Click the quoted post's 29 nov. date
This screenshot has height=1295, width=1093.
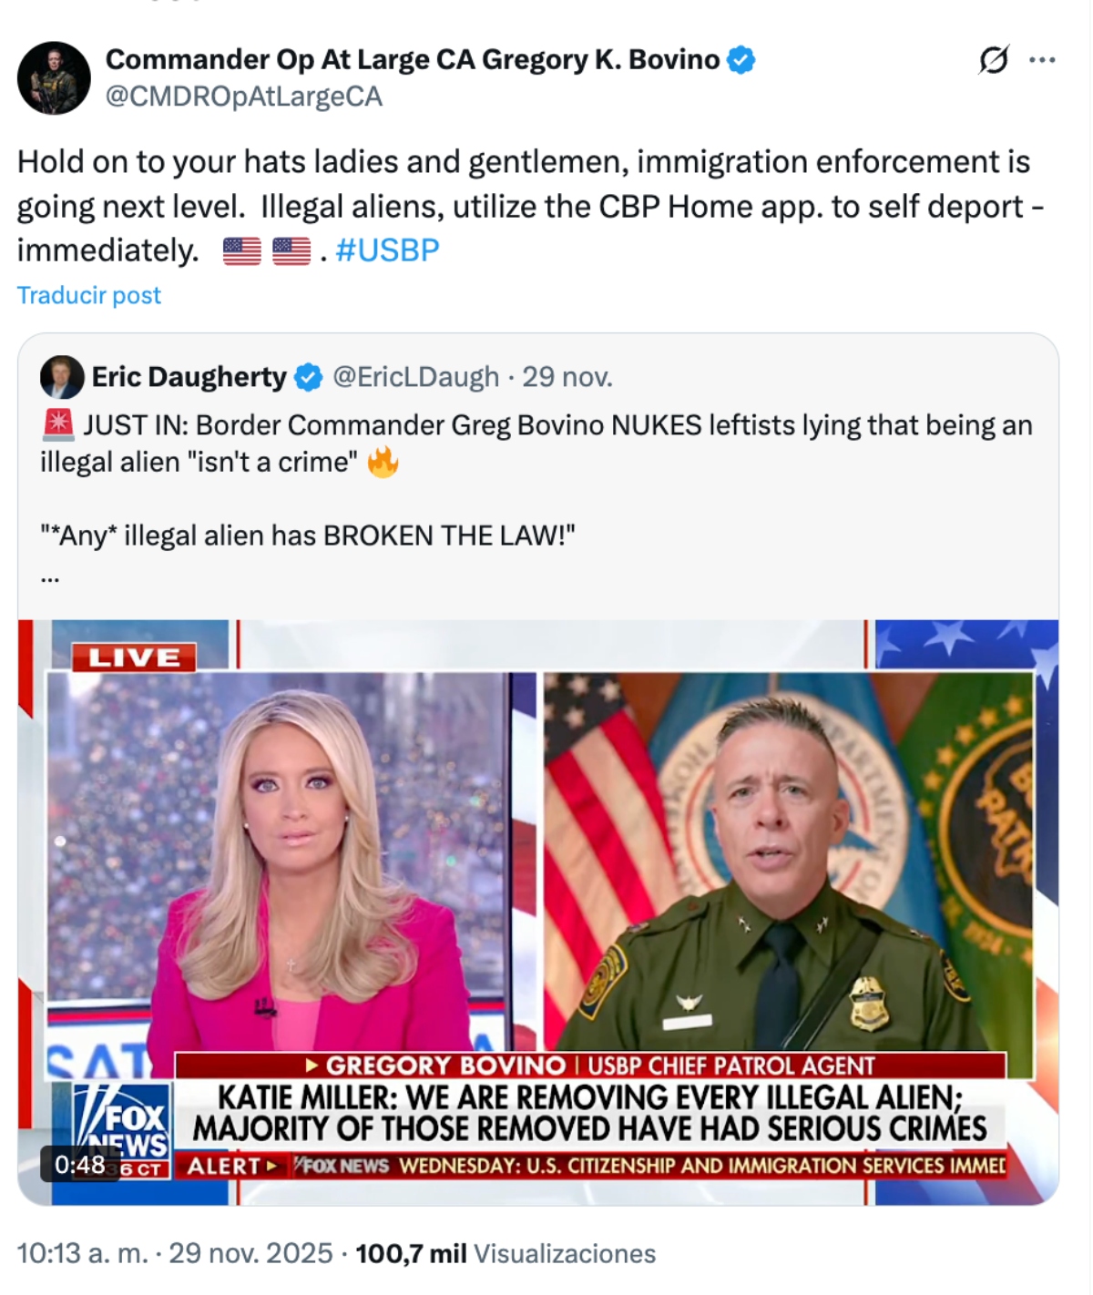tap(567, 377)
